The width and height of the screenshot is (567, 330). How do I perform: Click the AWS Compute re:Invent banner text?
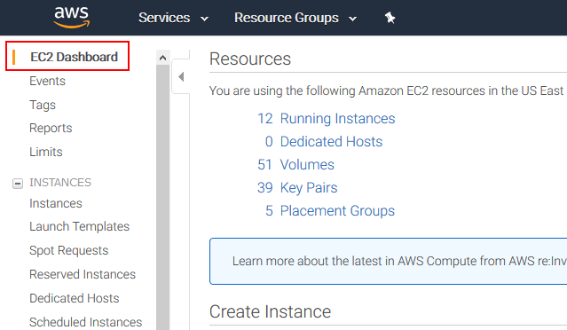click(399, 261)
